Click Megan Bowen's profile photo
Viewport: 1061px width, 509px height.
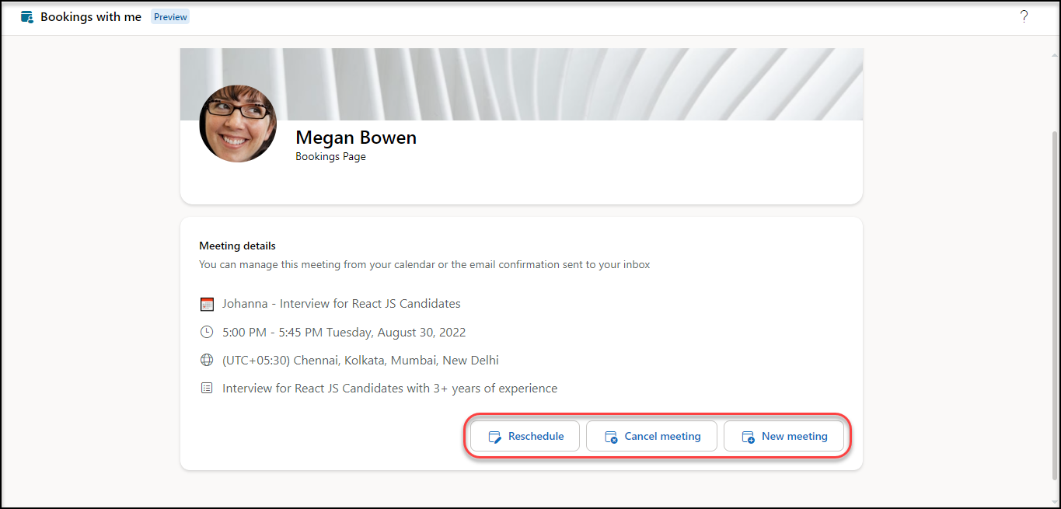pos(238,124)
